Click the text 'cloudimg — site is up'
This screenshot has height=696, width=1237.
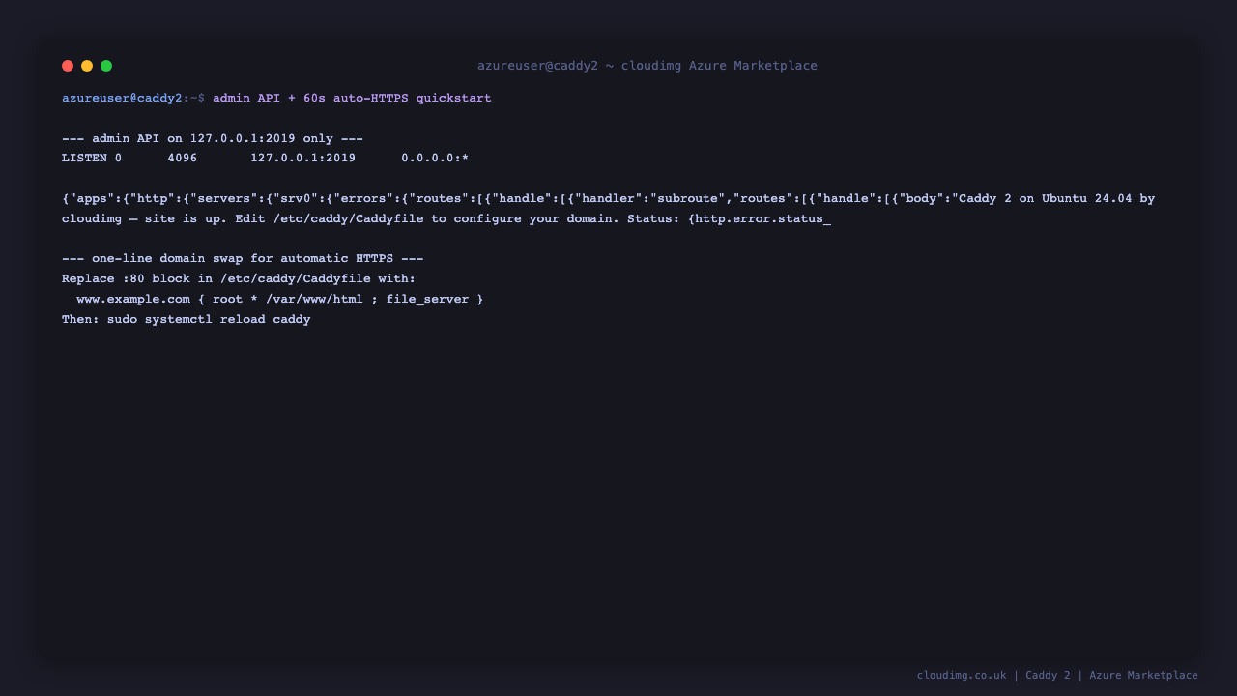tap(144, 219)
